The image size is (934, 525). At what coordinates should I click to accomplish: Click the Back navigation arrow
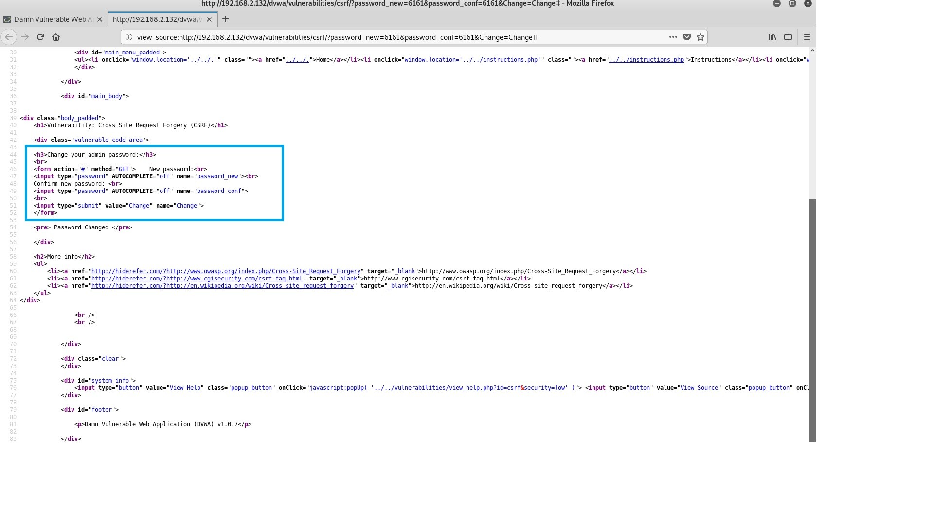pyautogui.click(x=9, y=37)
